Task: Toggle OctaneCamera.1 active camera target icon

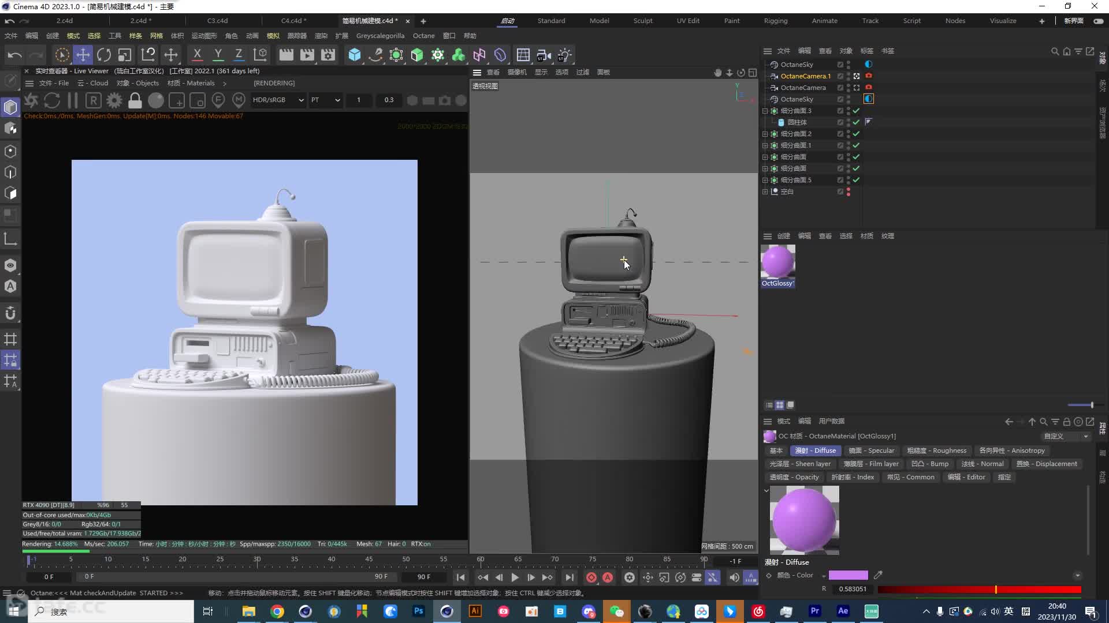Action: click(857, 76)
